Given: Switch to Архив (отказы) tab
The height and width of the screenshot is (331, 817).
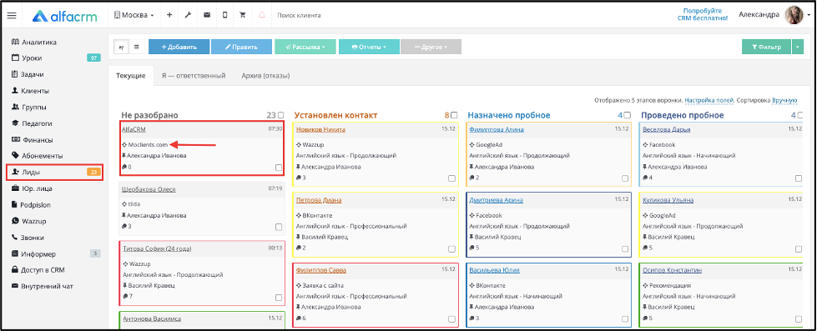Looking at the screenshot, I should coord(265,76).
